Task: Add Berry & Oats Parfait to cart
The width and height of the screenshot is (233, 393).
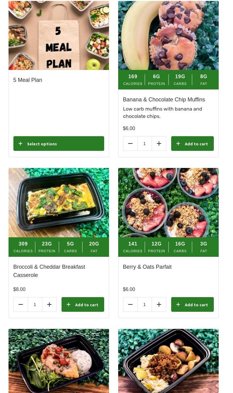Action: tap(192, 304)
